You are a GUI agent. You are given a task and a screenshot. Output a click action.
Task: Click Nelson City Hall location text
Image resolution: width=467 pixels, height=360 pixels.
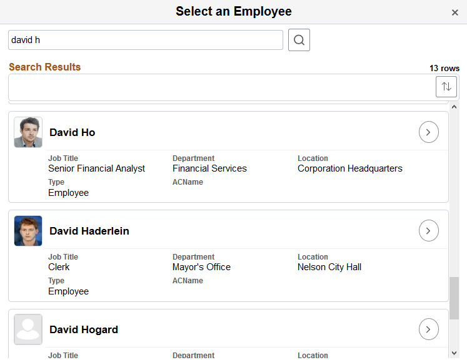(x=329, y=267)
